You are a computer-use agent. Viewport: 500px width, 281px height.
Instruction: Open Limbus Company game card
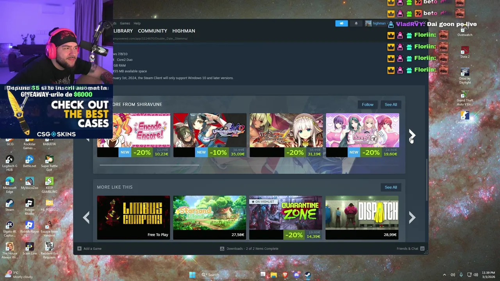tap(134, 217)
